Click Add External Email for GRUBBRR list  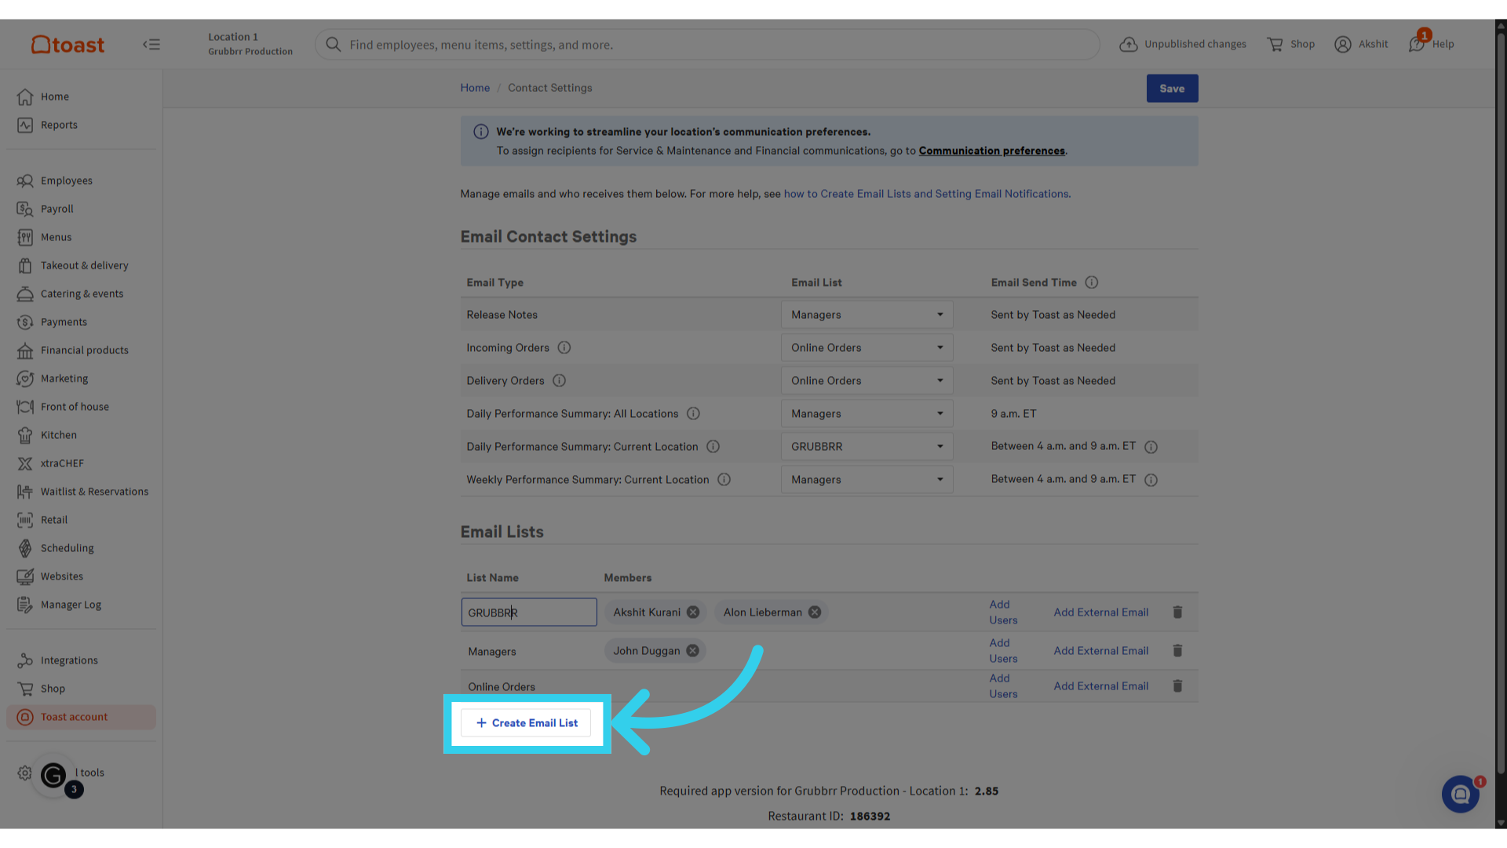point(1100,612)
